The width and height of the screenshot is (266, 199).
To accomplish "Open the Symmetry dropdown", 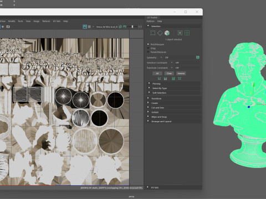I will [x=161, y=57].
